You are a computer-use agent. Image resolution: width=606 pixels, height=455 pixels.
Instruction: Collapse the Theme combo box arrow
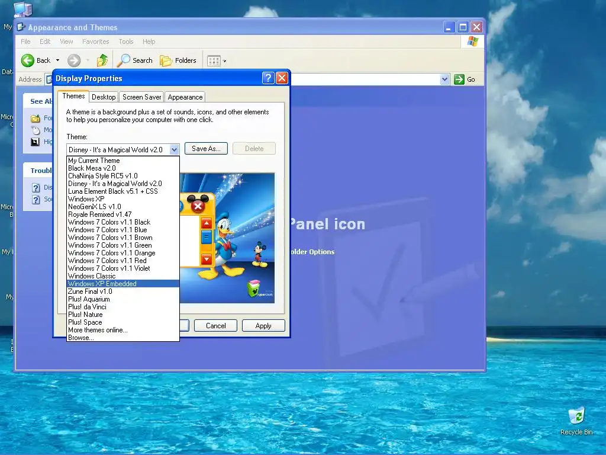point(175,149)
